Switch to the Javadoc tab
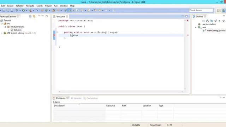Image resolution: width=226 pixels, height=127 pixels. point(76,98)
